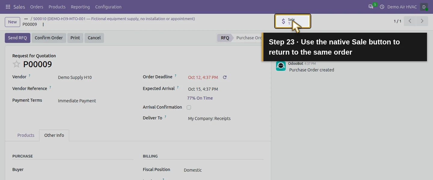This screenshot has width=433, height=180.
Task: Open the user avatar D menu
Action: click(424, 7)
